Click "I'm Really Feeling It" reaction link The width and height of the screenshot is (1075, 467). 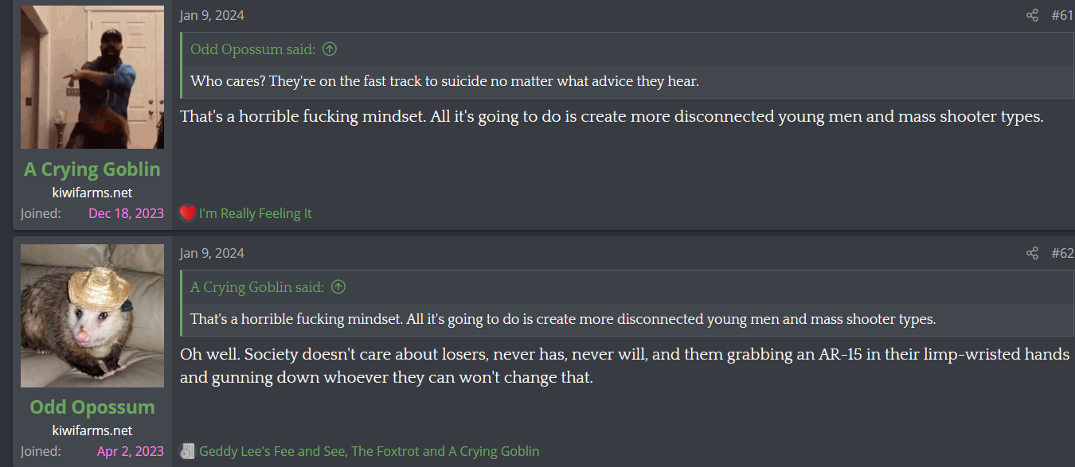click(x=256, y=213)
